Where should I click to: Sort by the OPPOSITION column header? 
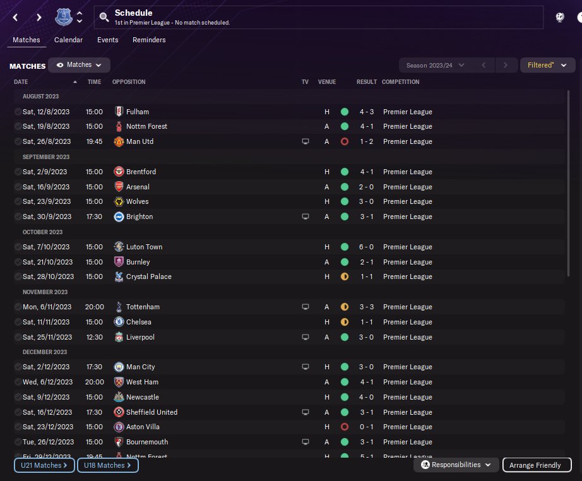pos(129,81)
